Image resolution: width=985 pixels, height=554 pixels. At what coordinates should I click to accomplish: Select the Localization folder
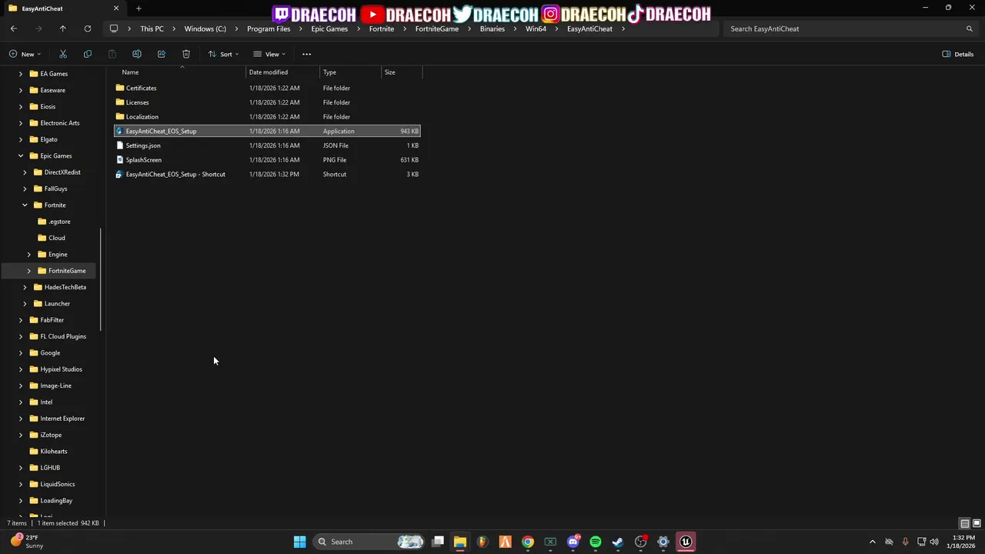click(x=266, y=117)
